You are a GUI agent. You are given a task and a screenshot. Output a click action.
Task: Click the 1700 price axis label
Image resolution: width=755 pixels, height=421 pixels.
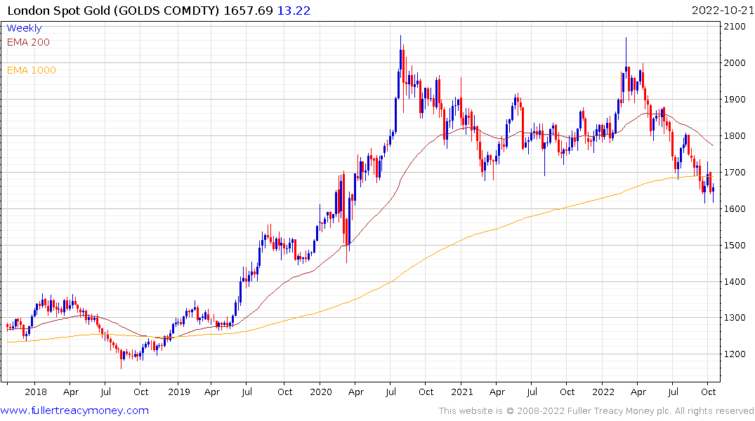[x=735, y=172]
